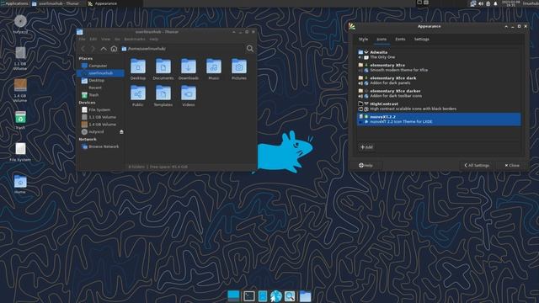Open the Documents folder in Thunar
Viewport: 539px width, 303px height.
click(x=163, y=69)
